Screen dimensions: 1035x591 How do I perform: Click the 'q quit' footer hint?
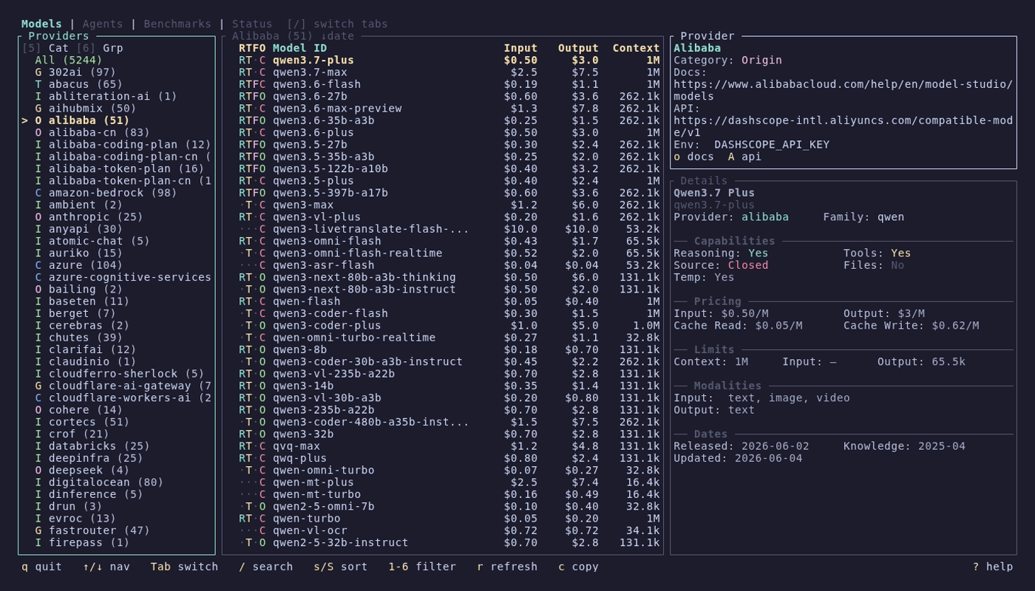[41, 567]
